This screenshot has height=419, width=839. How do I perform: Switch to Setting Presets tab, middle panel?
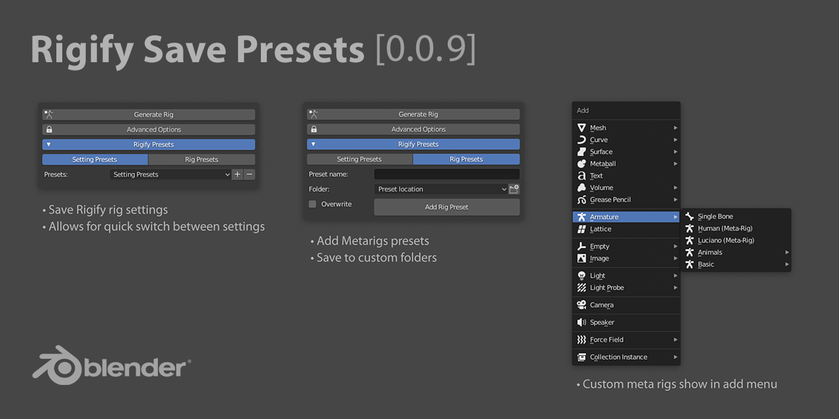(360, 159)
